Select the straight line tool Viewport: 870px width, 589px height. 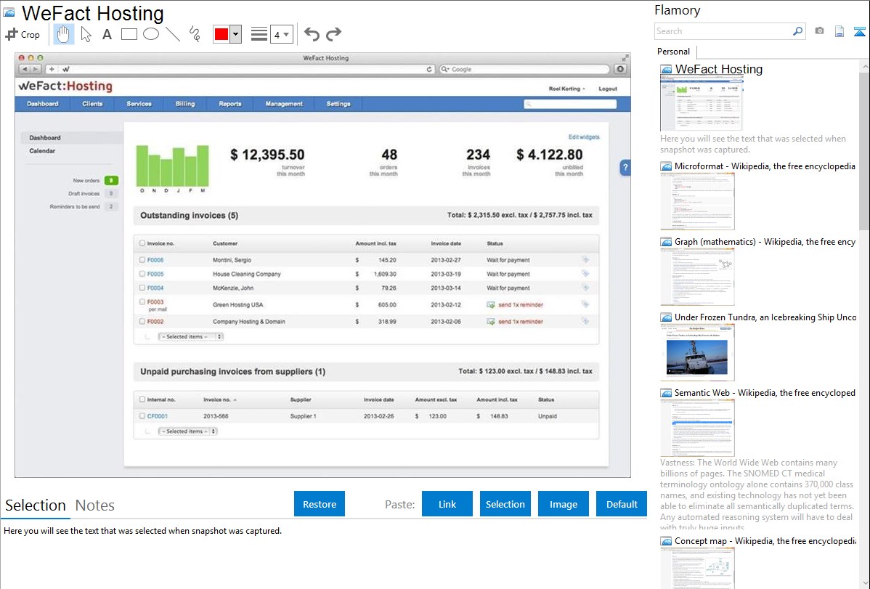tap(173, 34)
